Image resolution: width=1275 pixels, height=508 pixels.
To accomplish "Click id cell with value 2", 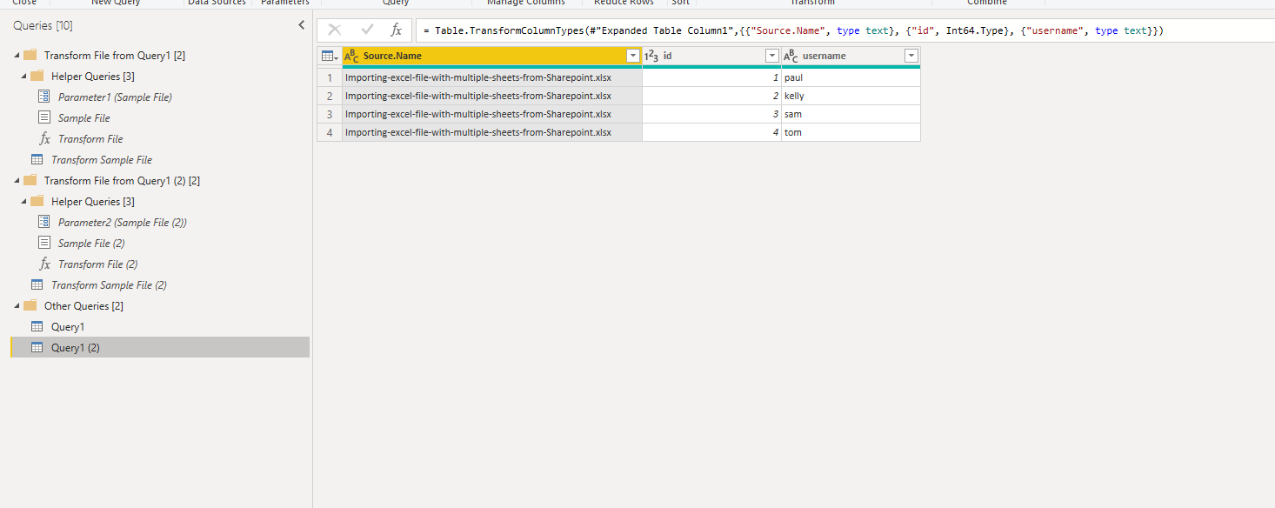I will pos(711,96).
